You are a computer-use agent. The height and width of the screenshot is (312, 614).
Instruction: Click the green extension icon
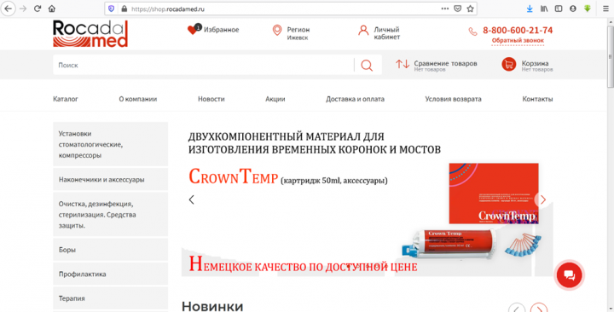tap(588, 9)
